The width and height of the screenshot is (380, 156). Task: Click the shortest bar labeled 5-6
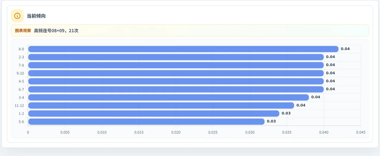(146, 121)
